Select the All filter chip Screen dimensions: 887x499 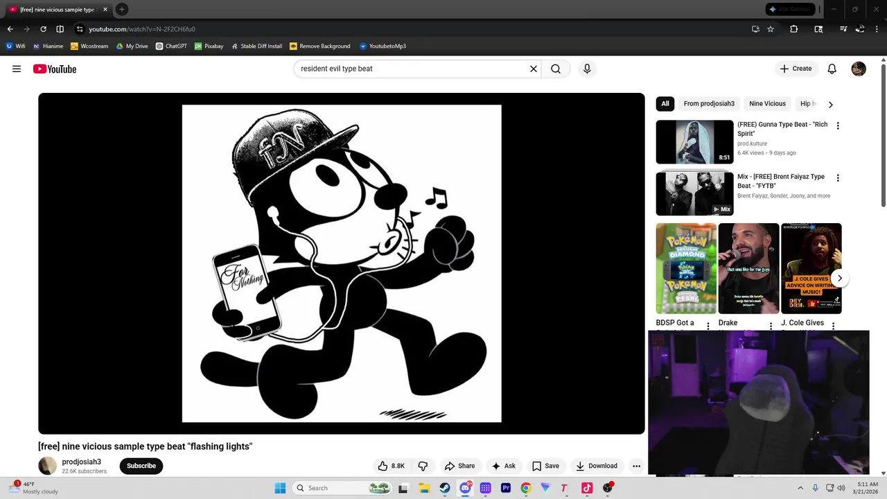click(x=665, y=104)
